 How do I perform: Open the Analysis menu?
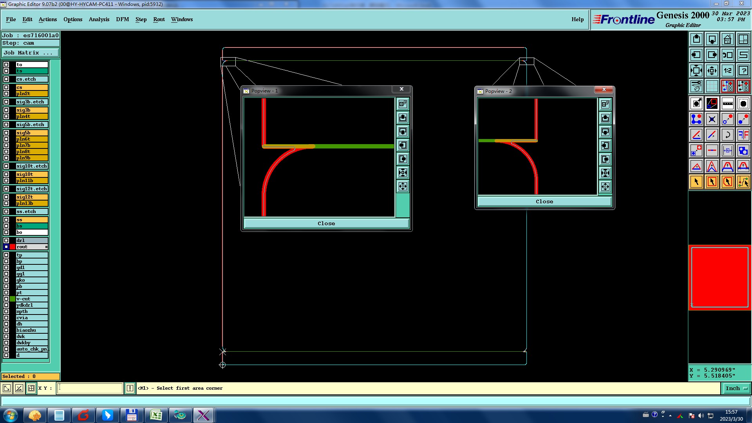99,19
